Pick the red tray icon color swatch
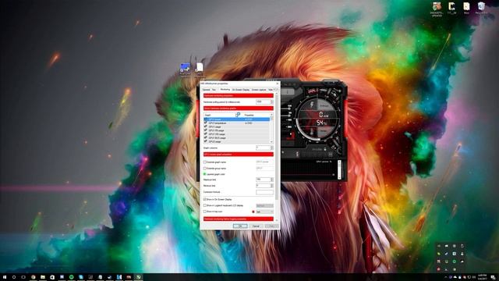499x281 pixels. tap(253, 212)
